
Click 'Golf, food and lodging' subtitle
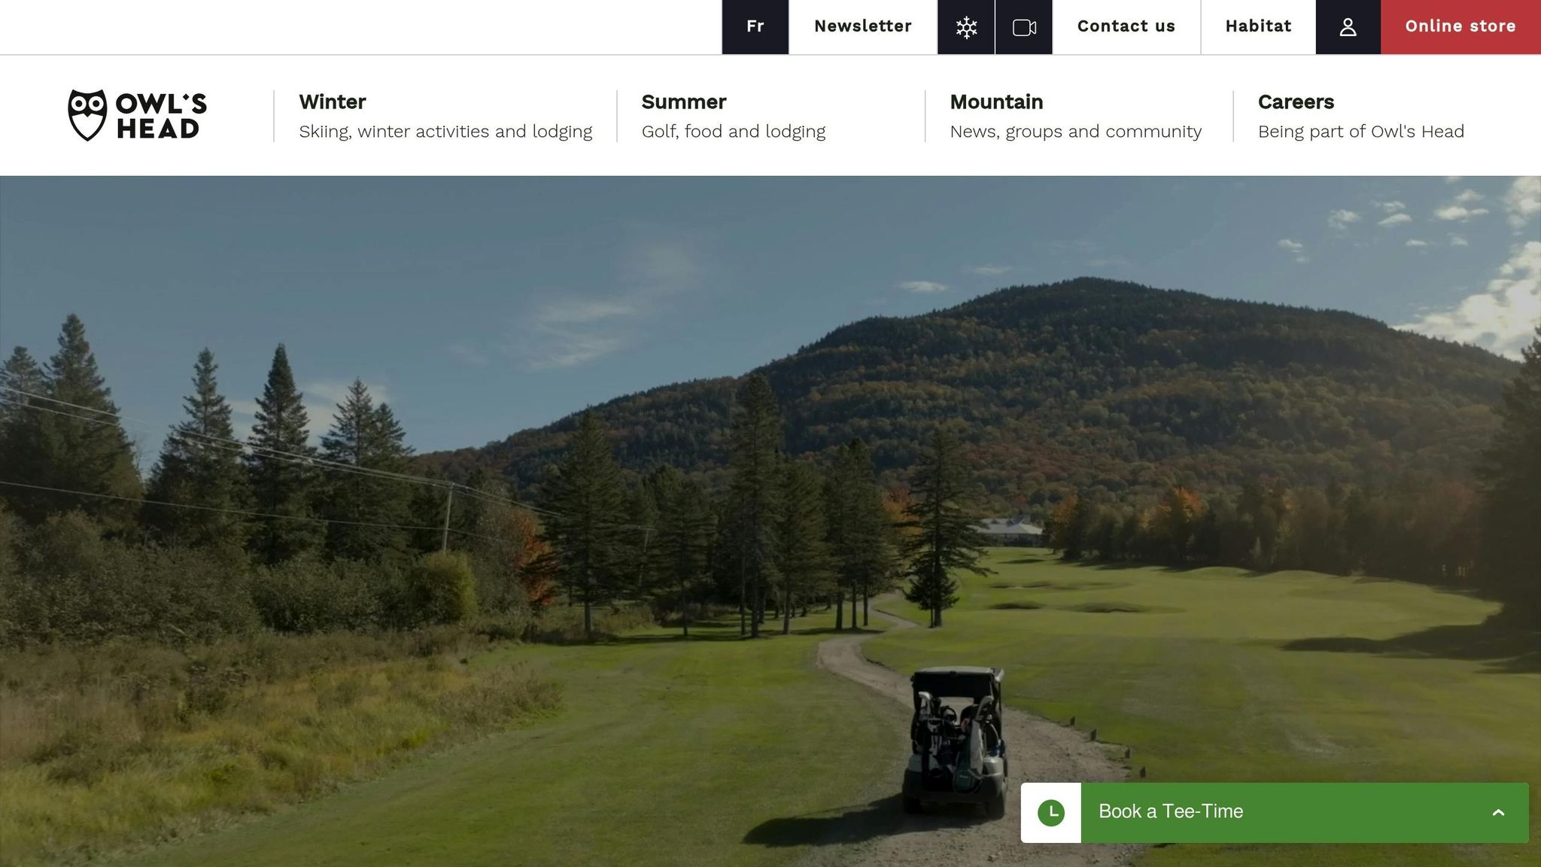(734, 132)
